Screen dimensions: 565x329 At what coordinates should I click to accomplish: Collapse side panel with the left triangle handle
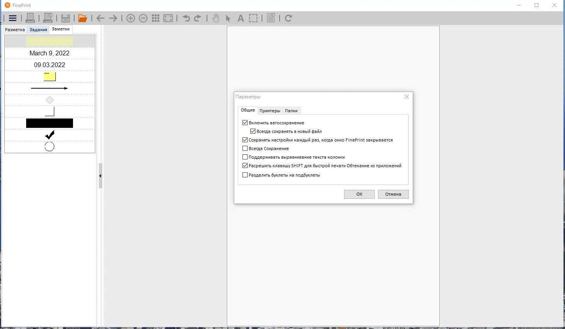(100, 176)
